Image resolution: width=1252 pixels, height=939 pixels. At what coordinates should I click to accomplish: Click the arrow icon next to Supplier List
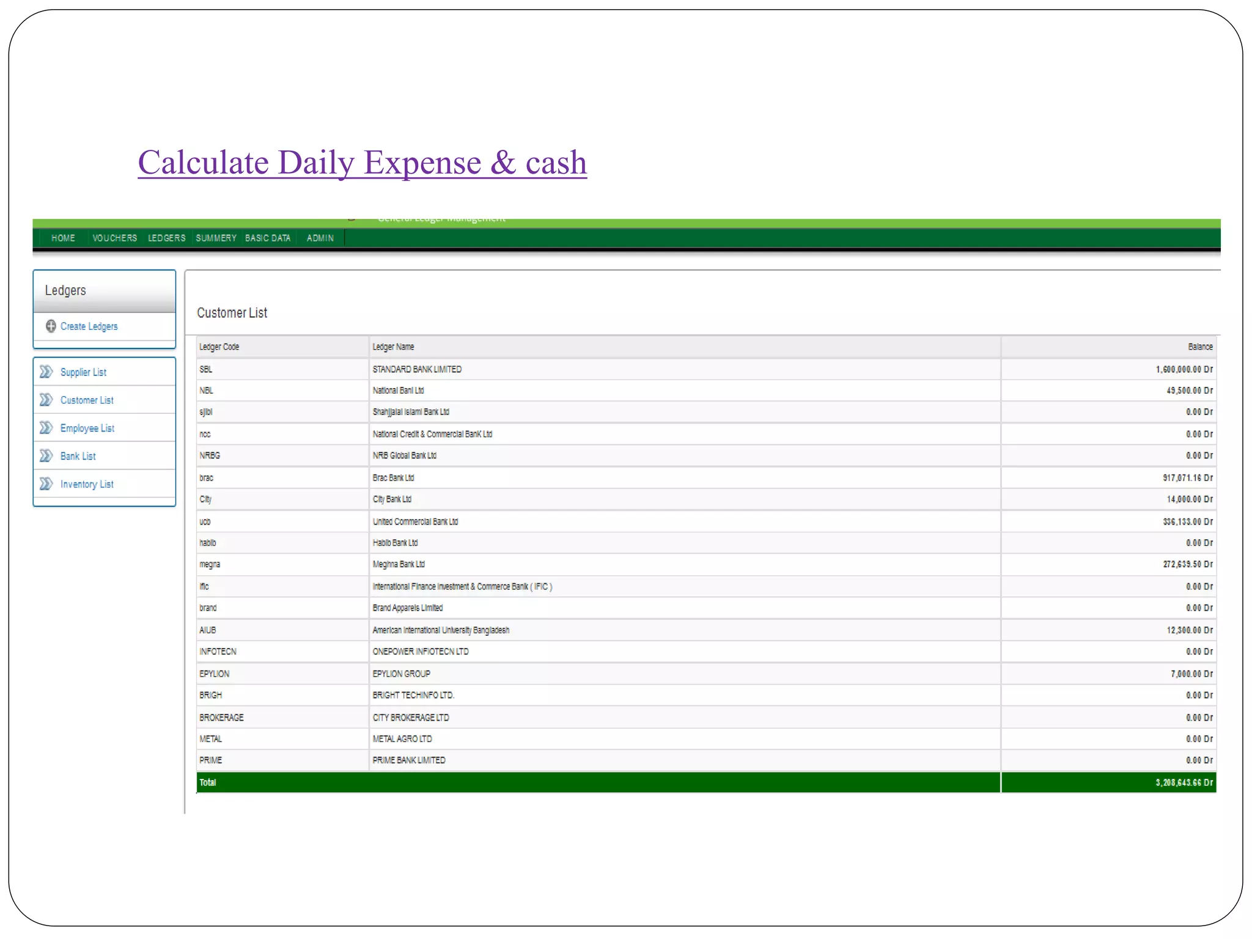pos(46,372)
